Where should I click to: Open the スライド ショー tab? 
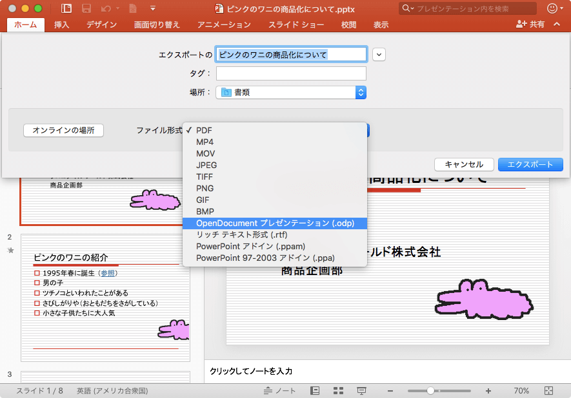[296, 24]
